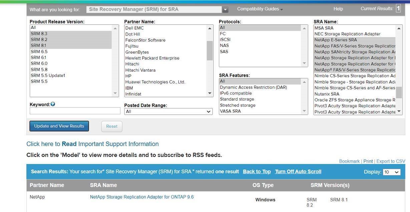Viewport: 410px width, 212px height.
Task: Open 'Read Important Support Information' link
Action: 92,144
